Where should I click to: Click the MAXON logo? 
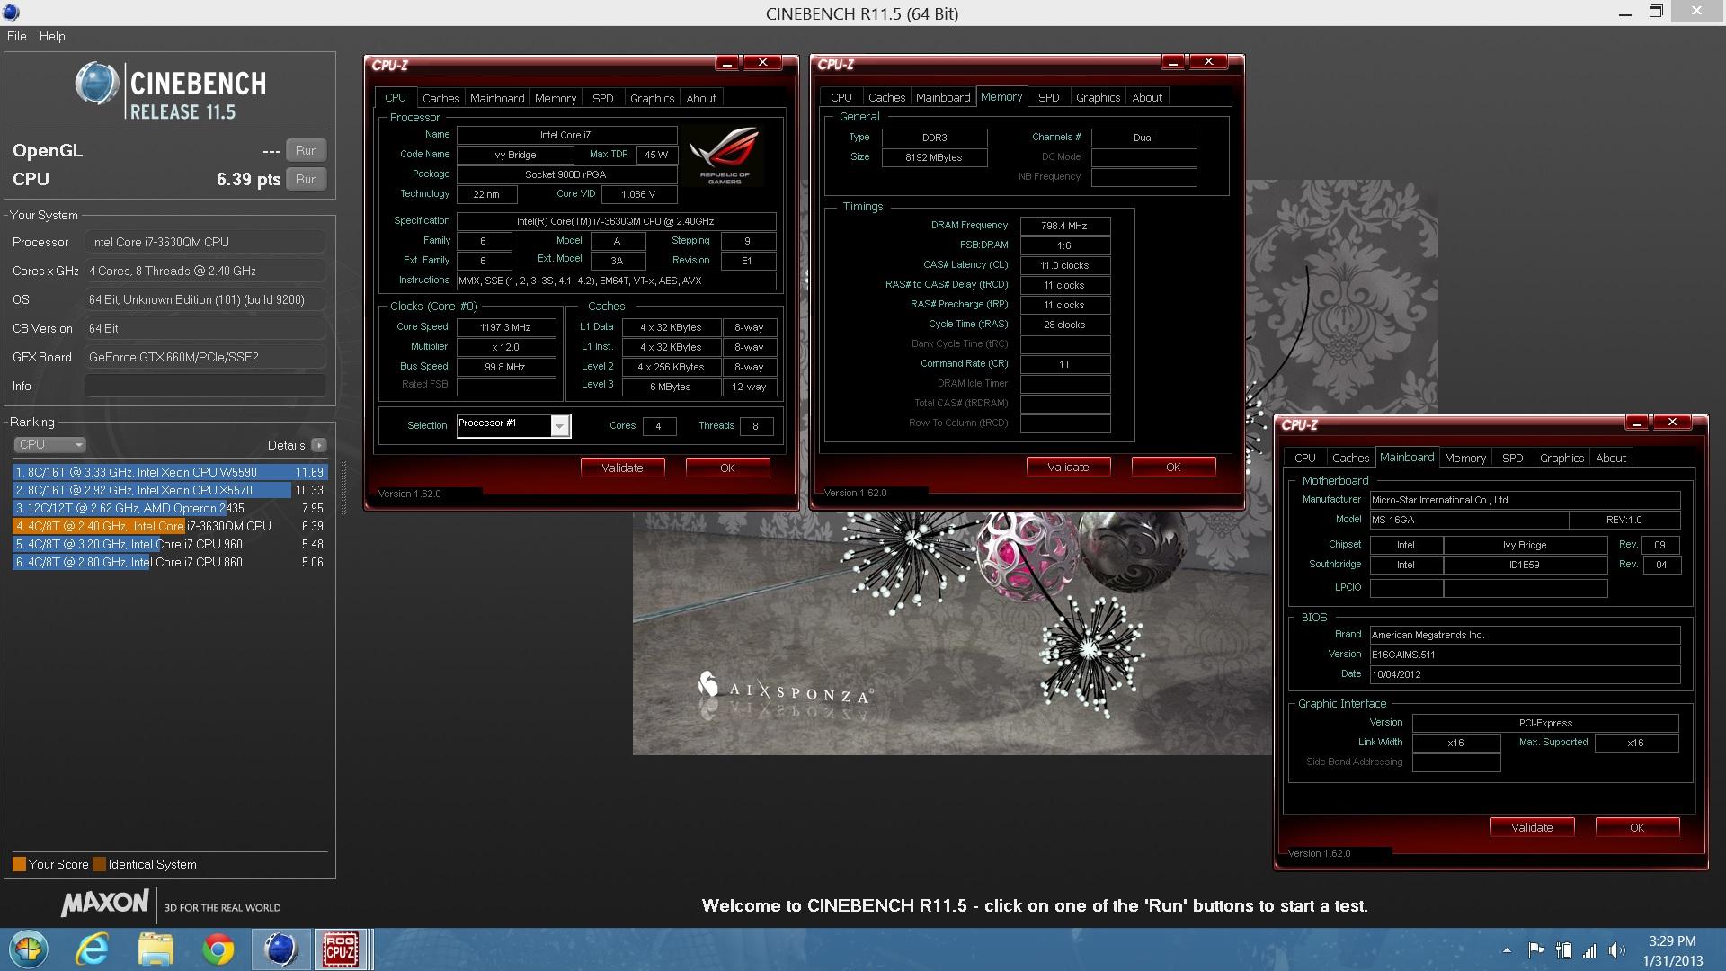(x=105, y=904)
